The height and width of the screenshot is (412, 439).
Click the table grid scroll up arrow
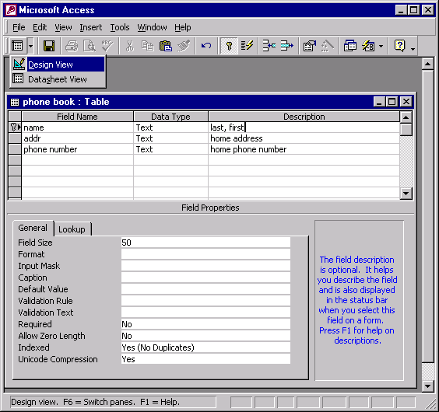(406, 117)
